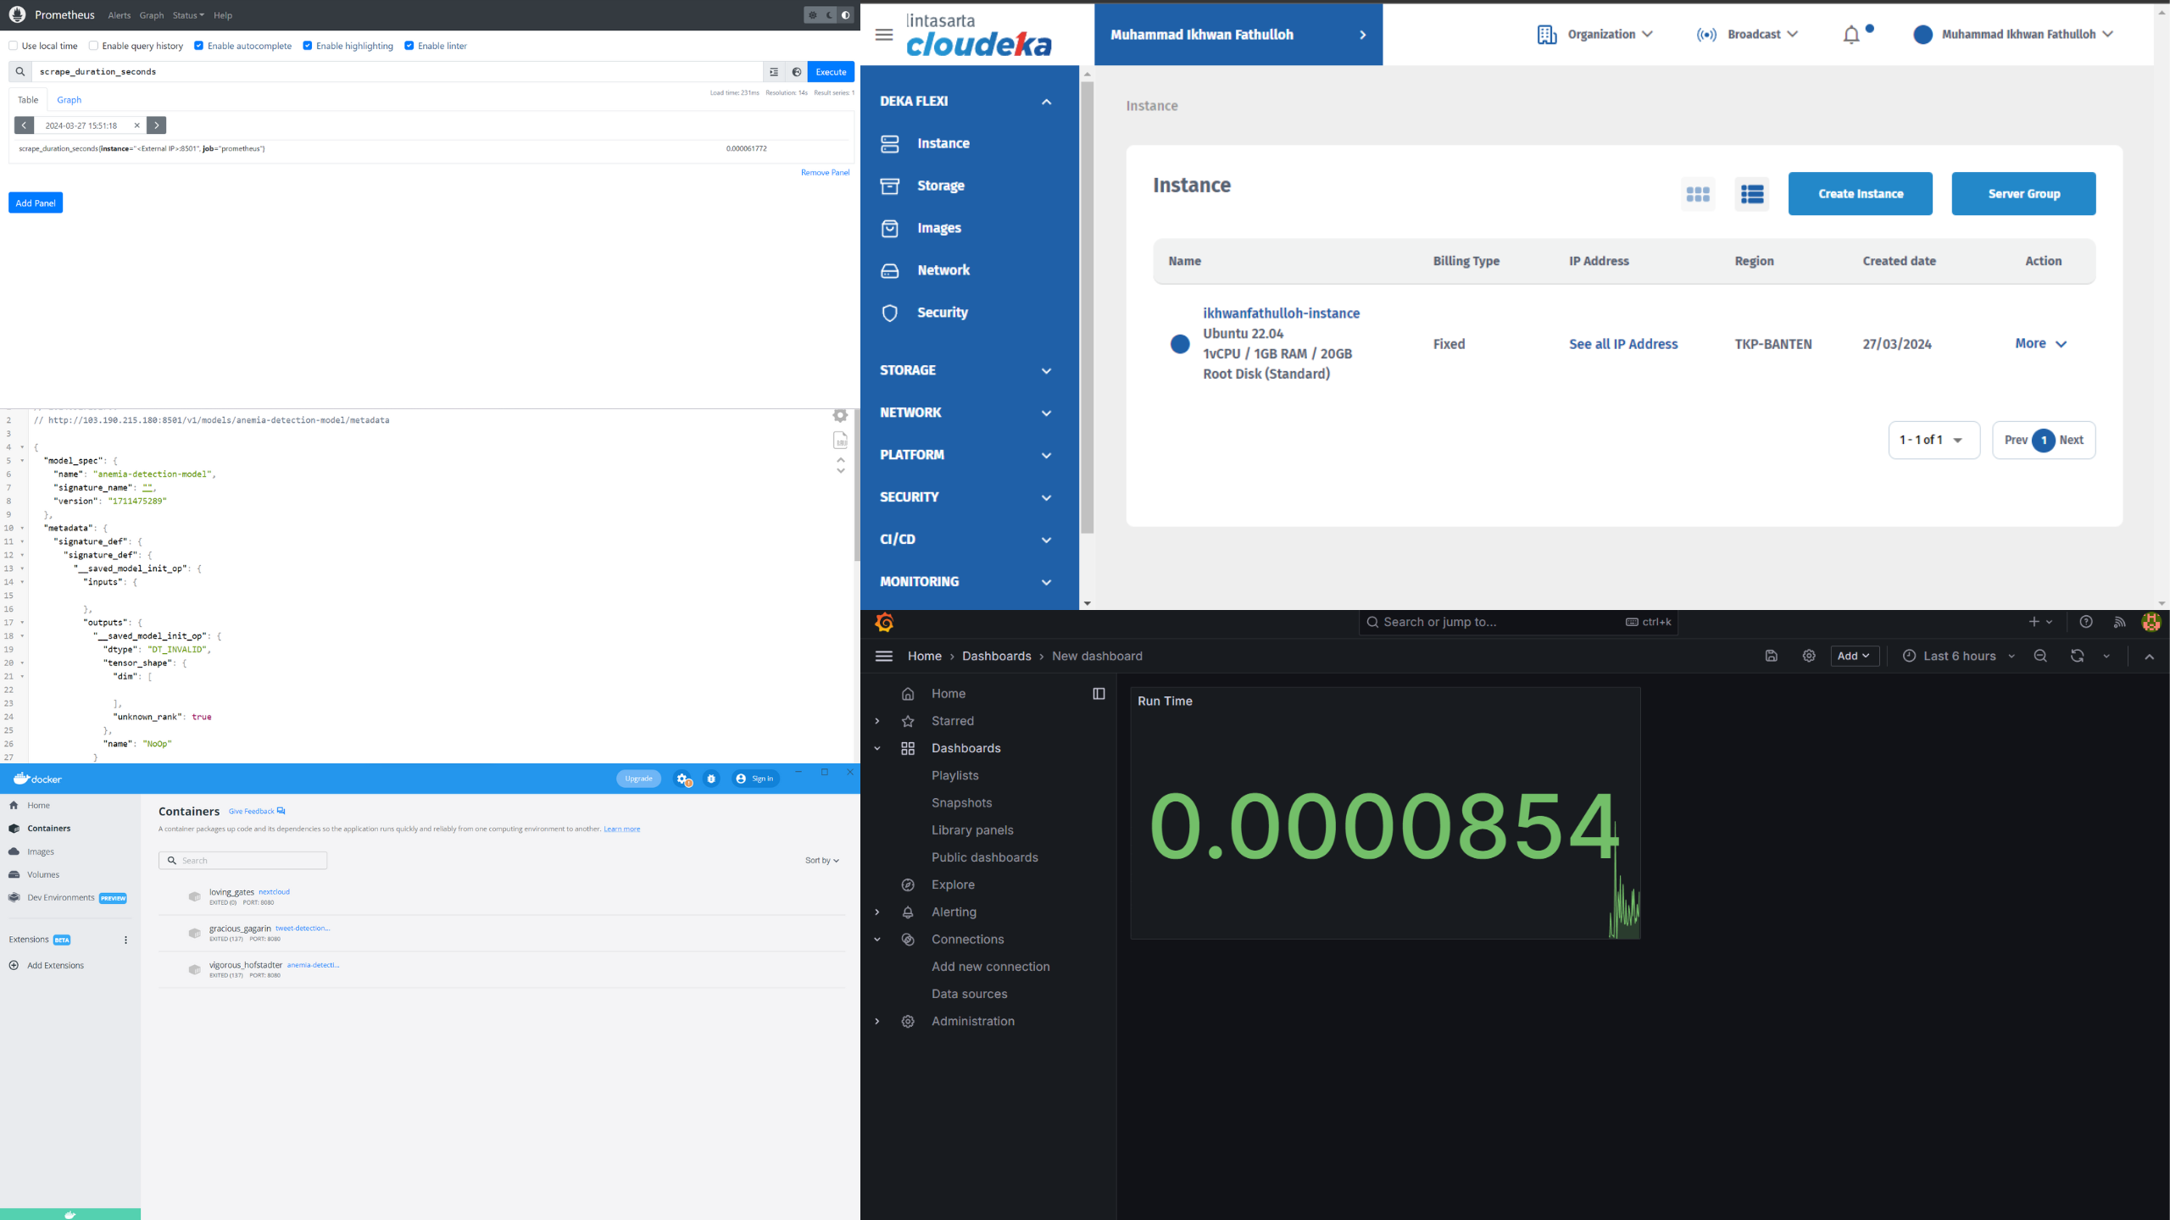Dock the Grafana navigation menu
The height and width of the screenshot is (1220, 2170).
pos(1099,694)
